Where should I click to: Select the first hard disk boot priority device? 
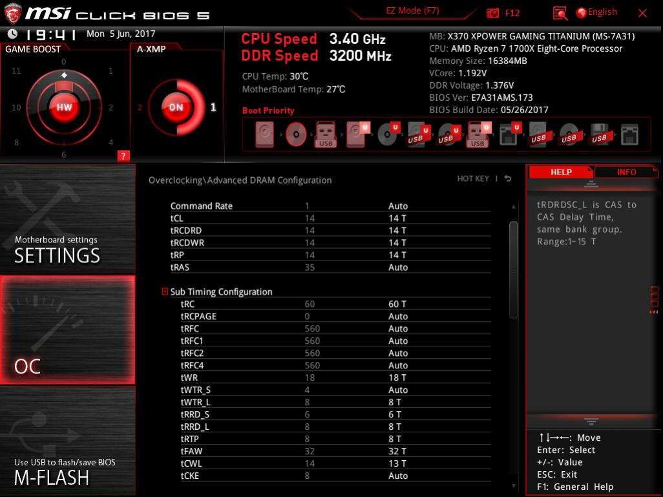click(x=264, y=135)
